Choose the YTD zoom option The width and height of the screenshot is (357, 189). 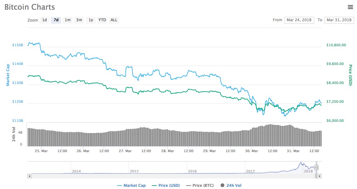tap(102, 20)
